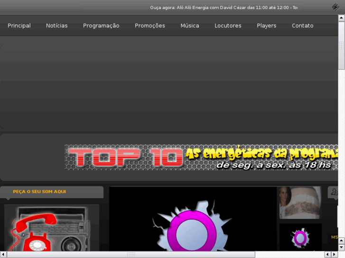This screenshot has height=258, width=345.
Task: Click the vertical scrollbar up arrow
Action: point(341,18)
